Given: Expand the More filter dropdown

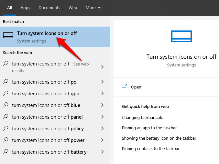Looking at the screenshot, I should pyautogui.click(x=93, y=7).
